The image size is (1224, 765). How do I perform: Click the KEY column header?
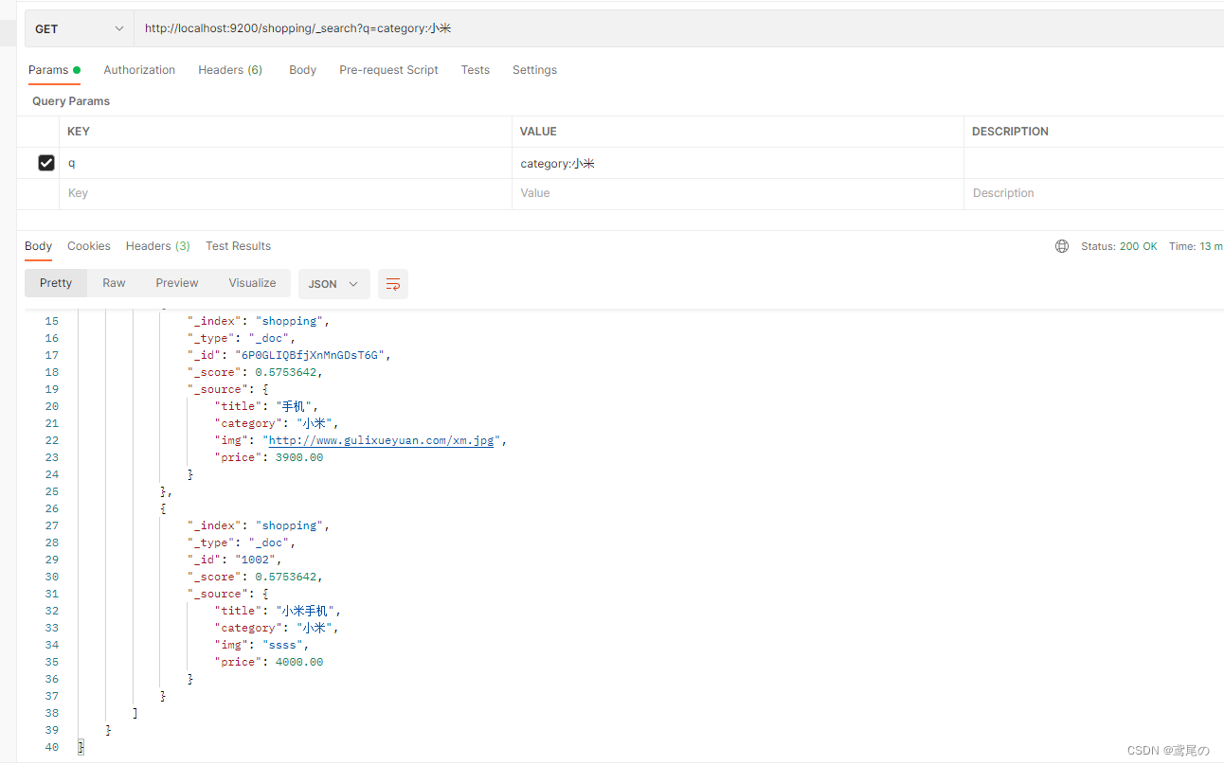coord(79,132)
